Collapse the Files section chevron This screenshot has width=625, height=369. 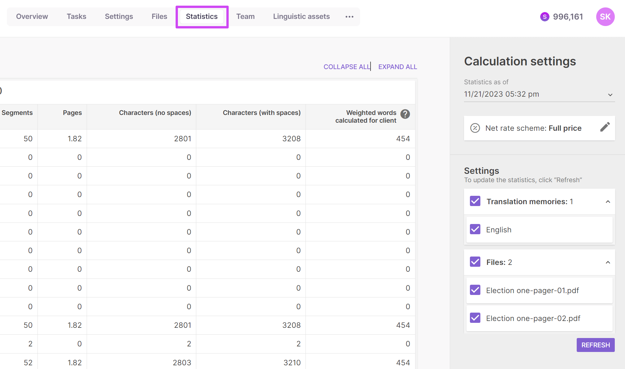(x=608, y=262)
